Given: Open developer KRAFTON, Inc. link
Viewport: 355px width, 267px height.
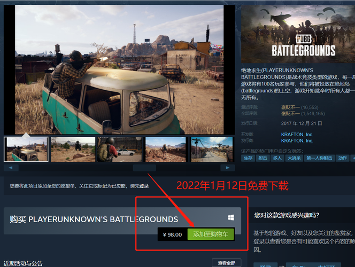Looking at the screenshot, I should coord(297,135).
